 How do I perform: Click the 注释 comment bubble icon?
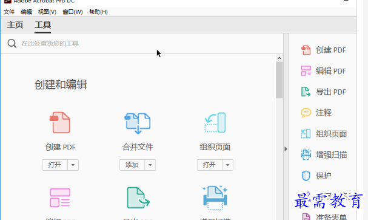[x=306, y=112]
